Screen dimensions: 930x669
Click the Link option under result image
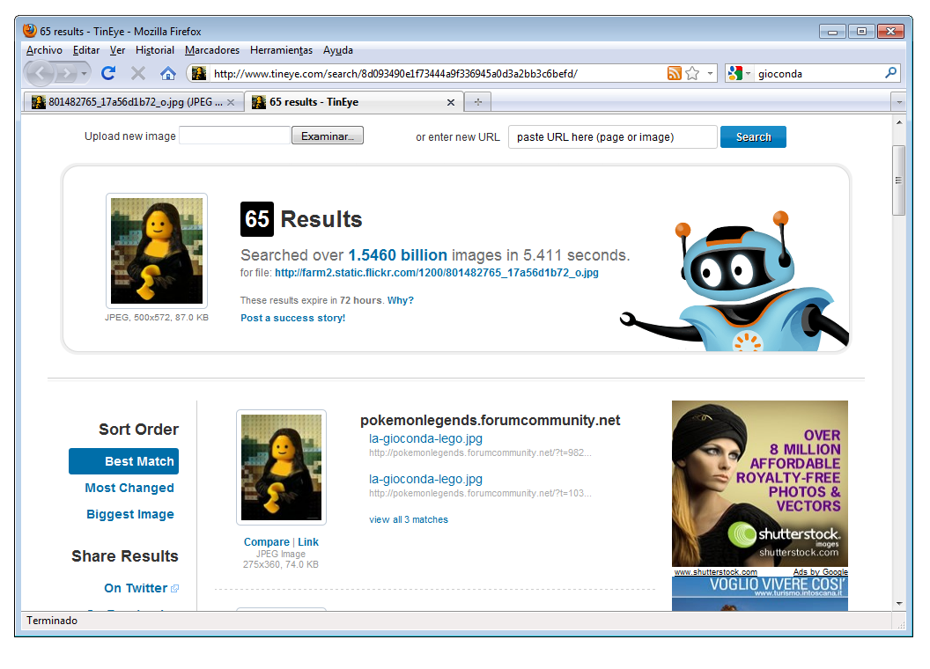(x=308, y=542)
